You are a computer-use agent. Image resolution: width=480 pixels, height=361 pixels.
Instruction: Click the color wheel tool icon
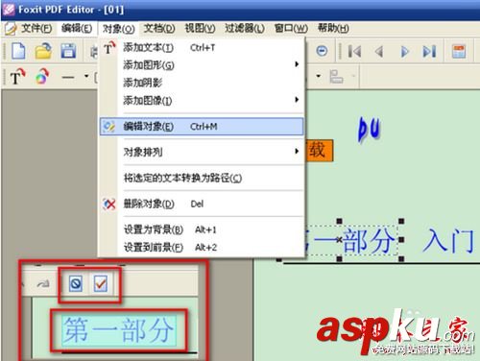click(x=42, y=77)
